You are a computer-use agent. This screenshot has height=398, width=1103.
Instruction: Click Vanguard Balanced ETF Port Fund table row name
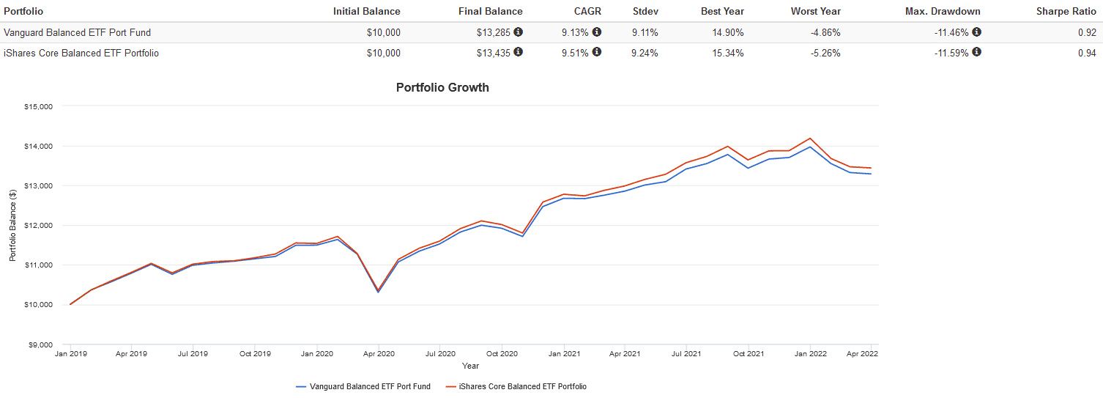77,33
